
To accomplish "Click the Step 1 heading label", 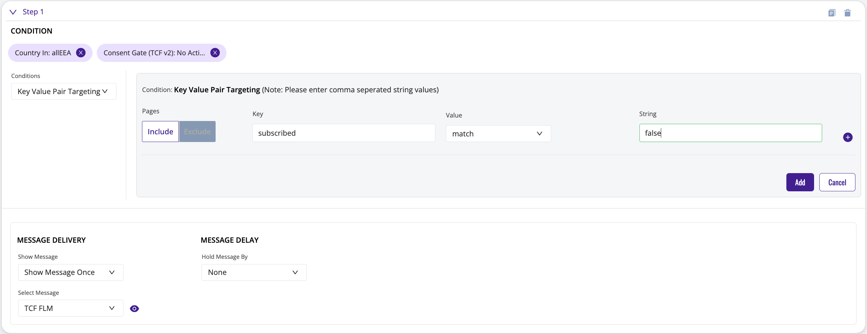I will click(x=33, y=12).
